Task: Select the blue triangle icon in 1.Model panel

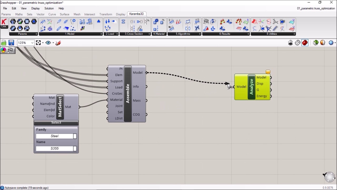Action: tap(99, 22)
